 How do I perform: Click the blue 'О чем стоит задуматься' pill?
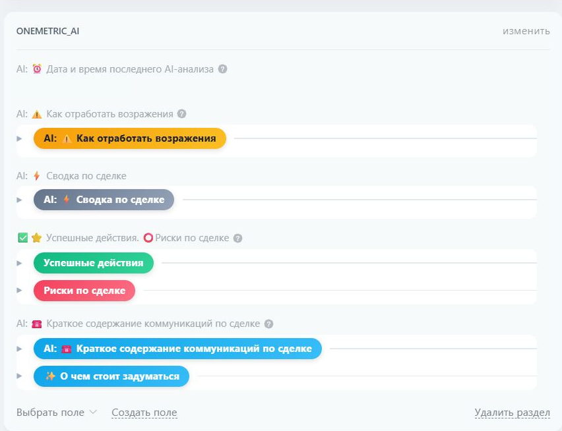pyautogui.click(x=111, y=376)
